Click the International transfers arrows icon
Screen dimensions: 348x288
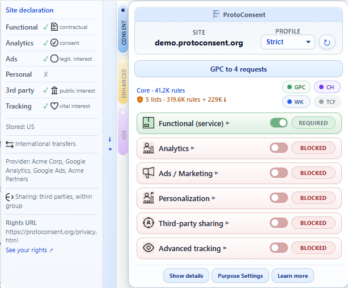coord(10,144)
